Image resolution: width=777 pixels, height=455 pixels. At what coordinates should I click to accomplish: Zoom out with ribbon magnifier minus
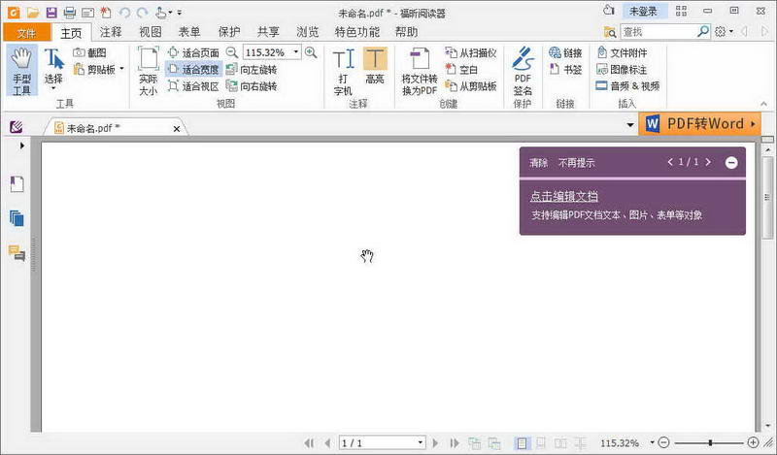tap(231, 52)
